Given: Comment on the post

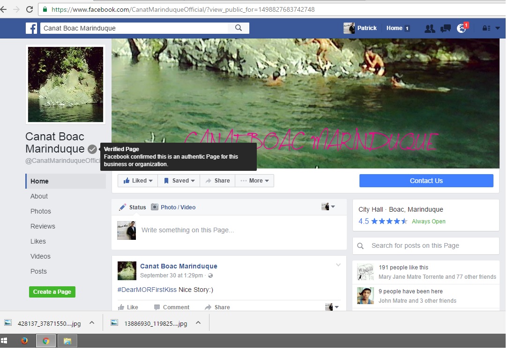Looking at the screenshot, I should click(172, 307).
